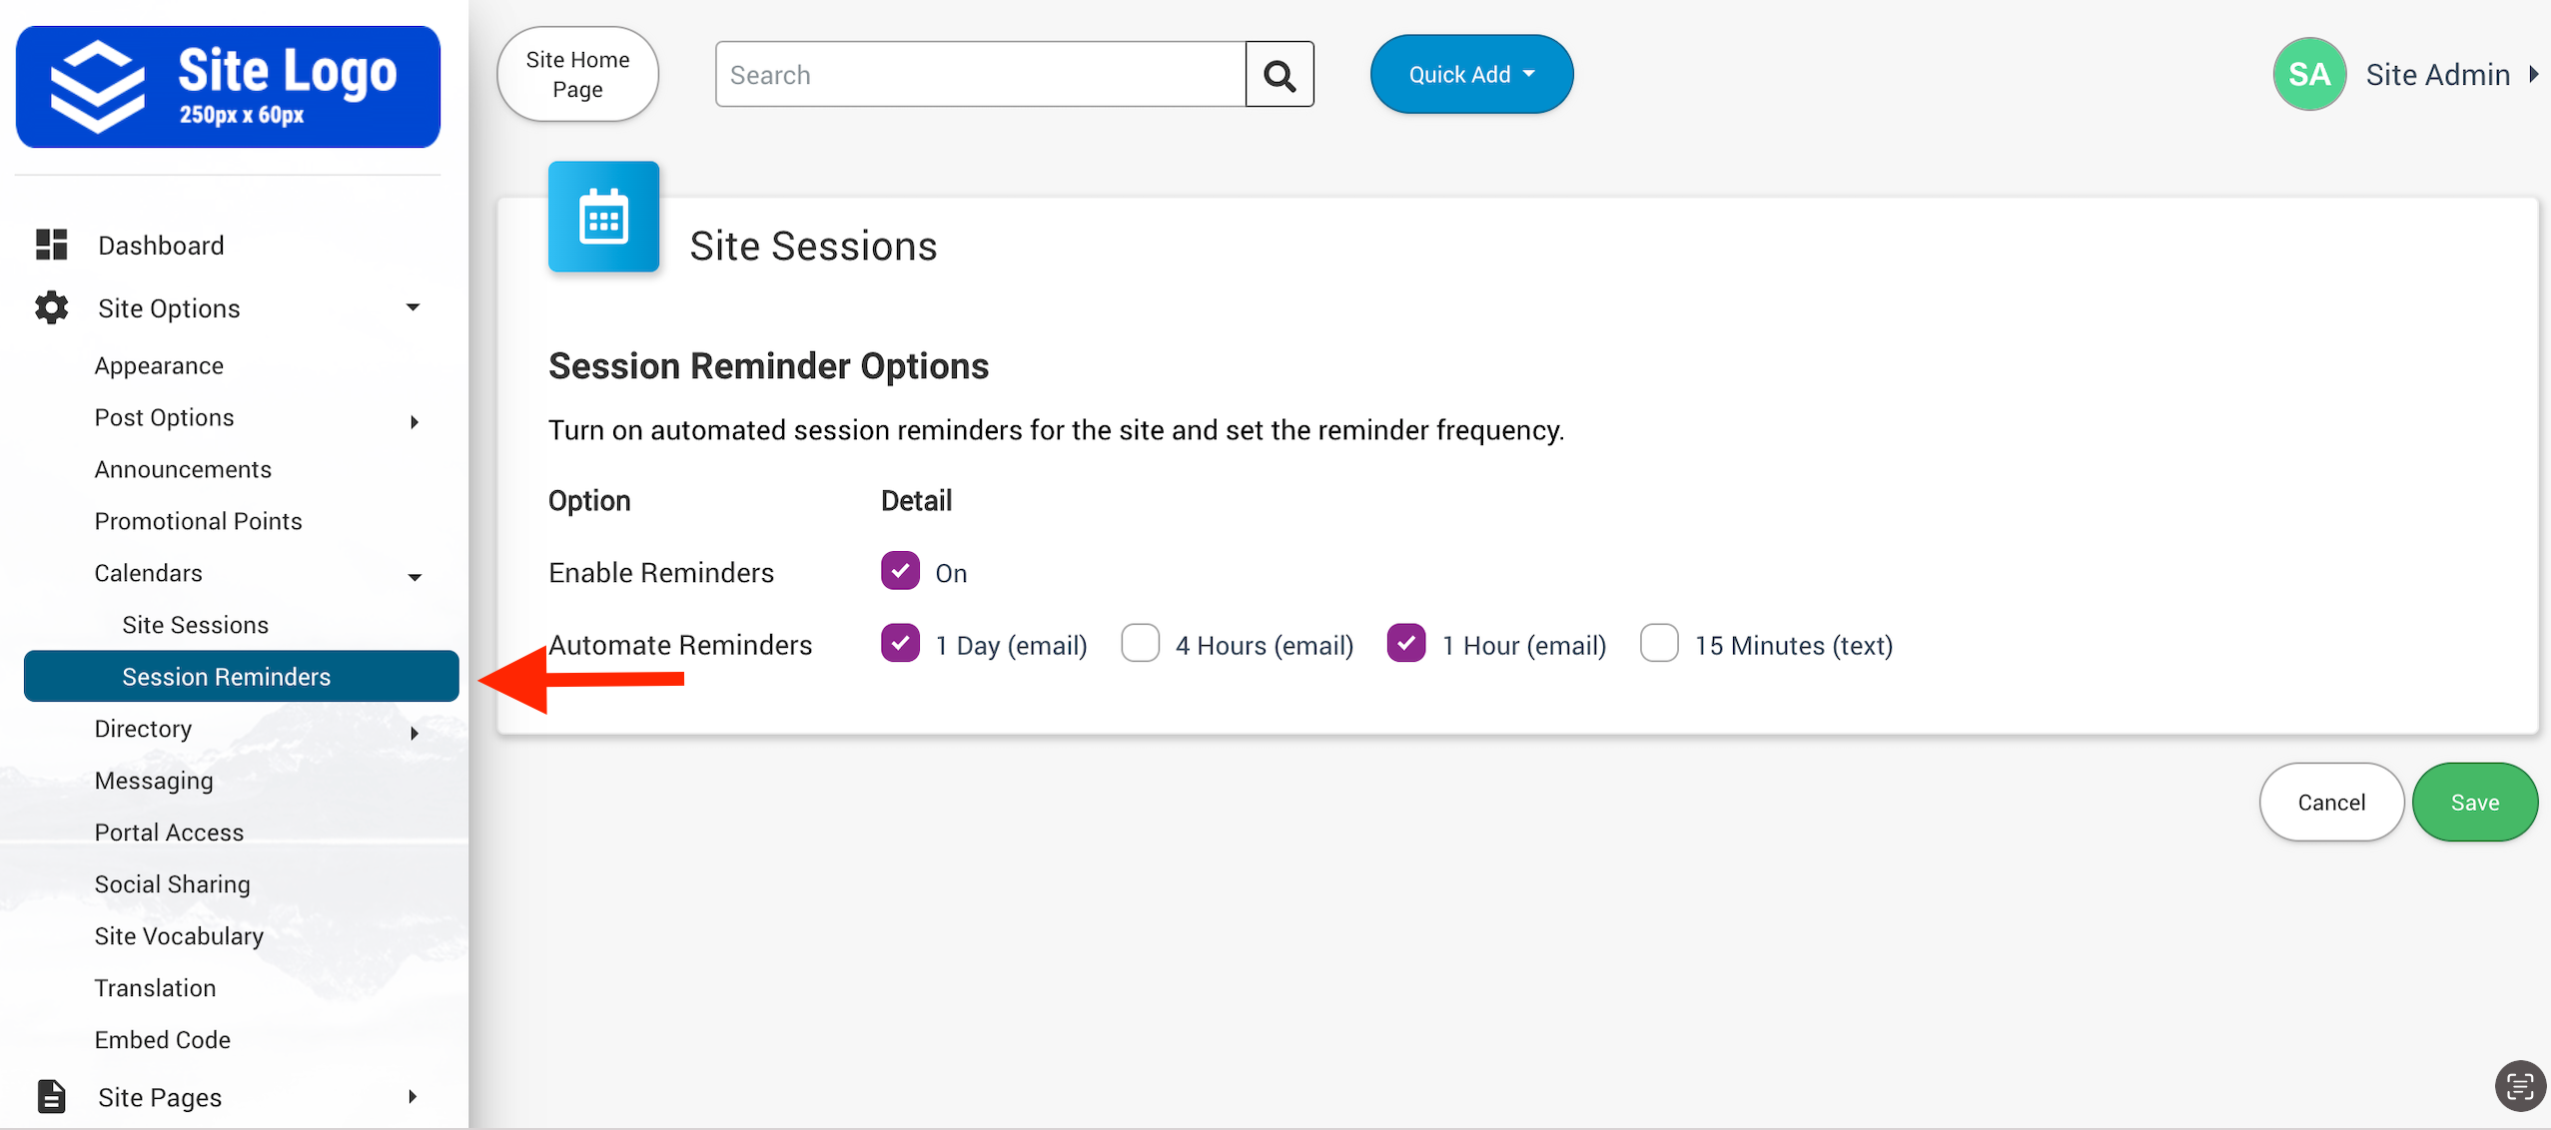The image size is (2551, 1130).
Task: Uncheck the 1 Hour (email) reminder
Action: tap(1406, 644)
